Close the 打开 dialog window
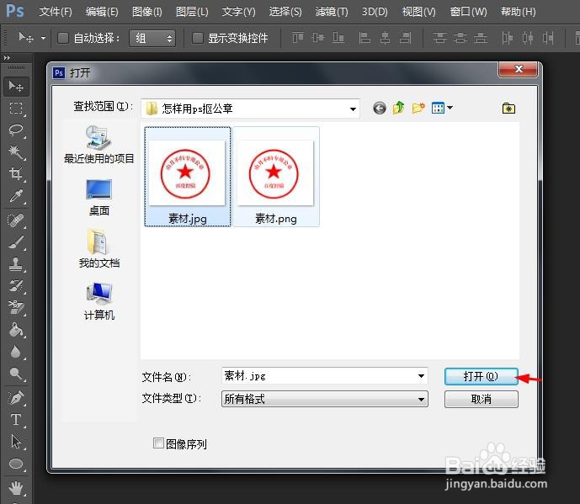Image resolution: width=580 pixels, height=504 pixels. pos(518,69)
